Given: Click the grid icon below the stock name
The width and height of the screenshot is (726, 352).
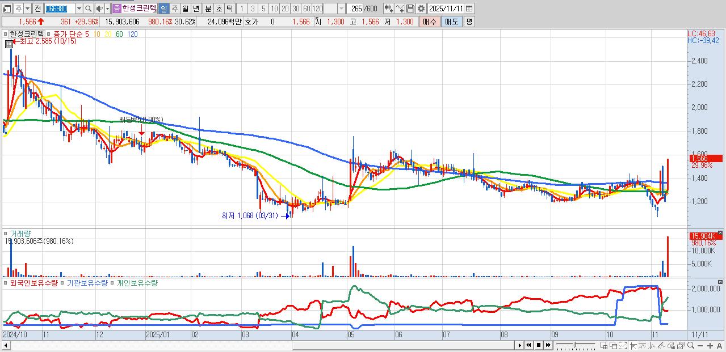Looking at the screenshot, I should point(9,43).
